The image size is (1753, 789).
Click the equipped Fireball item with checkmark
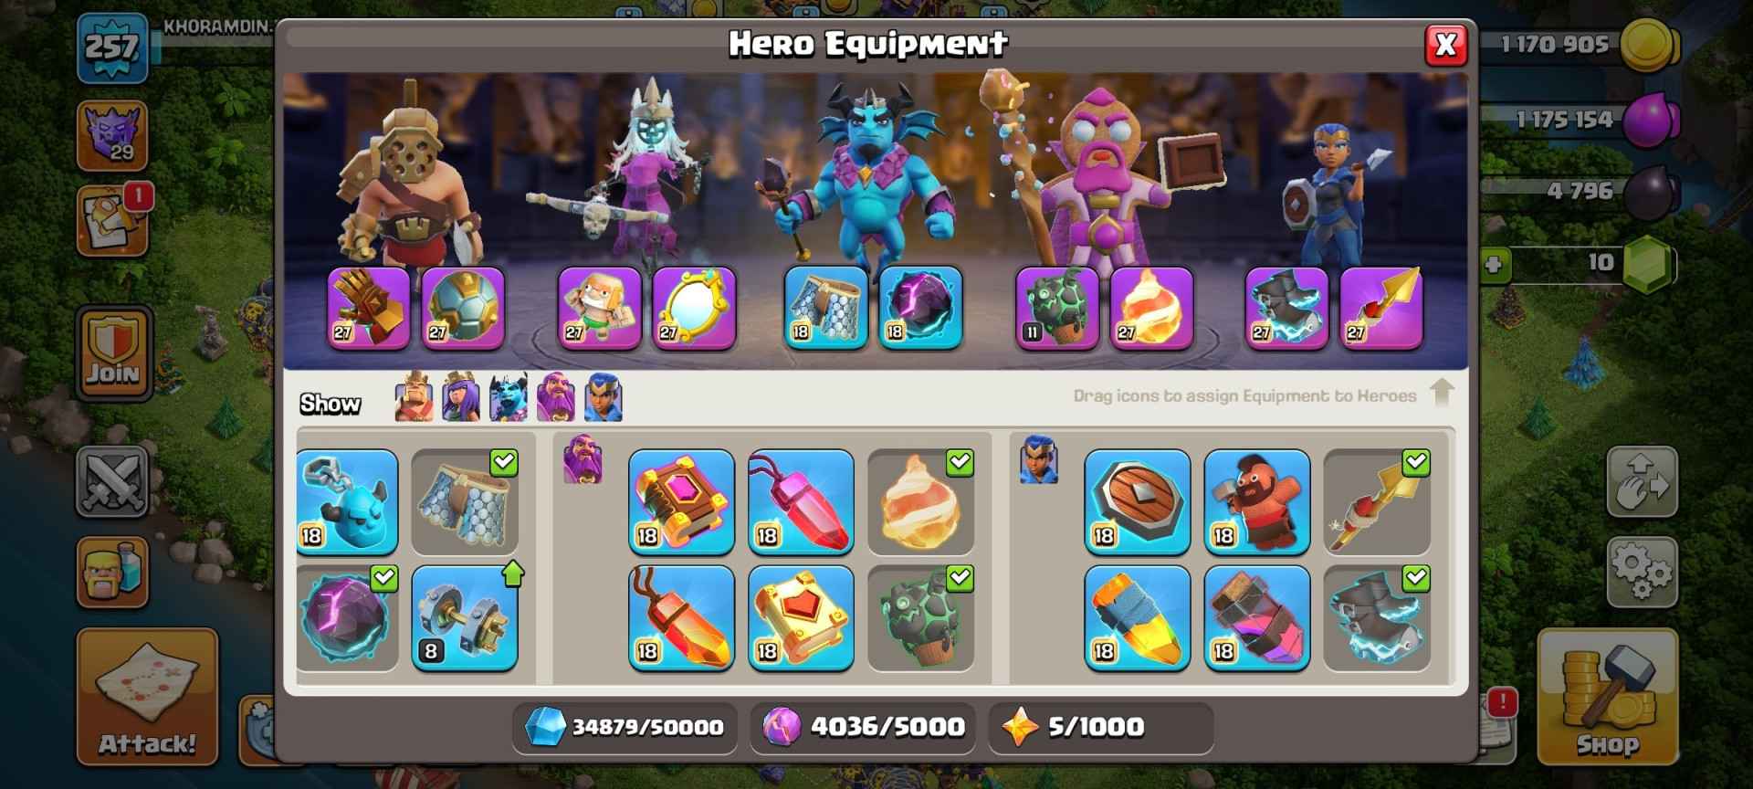tap(920, 501)
